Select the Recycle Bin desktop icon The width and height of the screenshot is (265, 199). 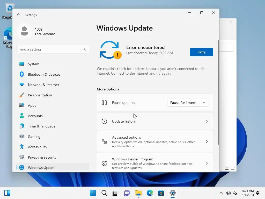pyautogui.click(x=8, y=11)
